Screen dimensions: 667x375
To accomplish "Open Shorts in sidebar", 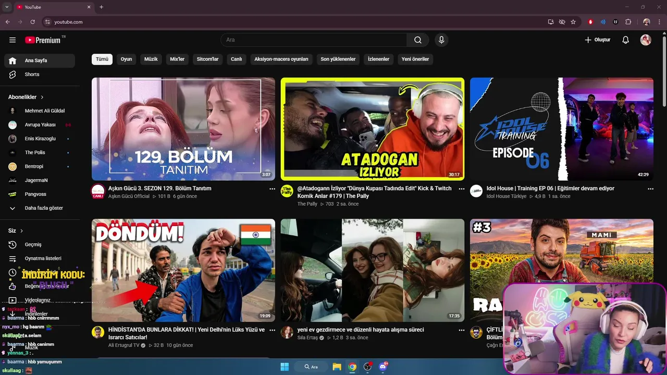I will tap(40, 74).
